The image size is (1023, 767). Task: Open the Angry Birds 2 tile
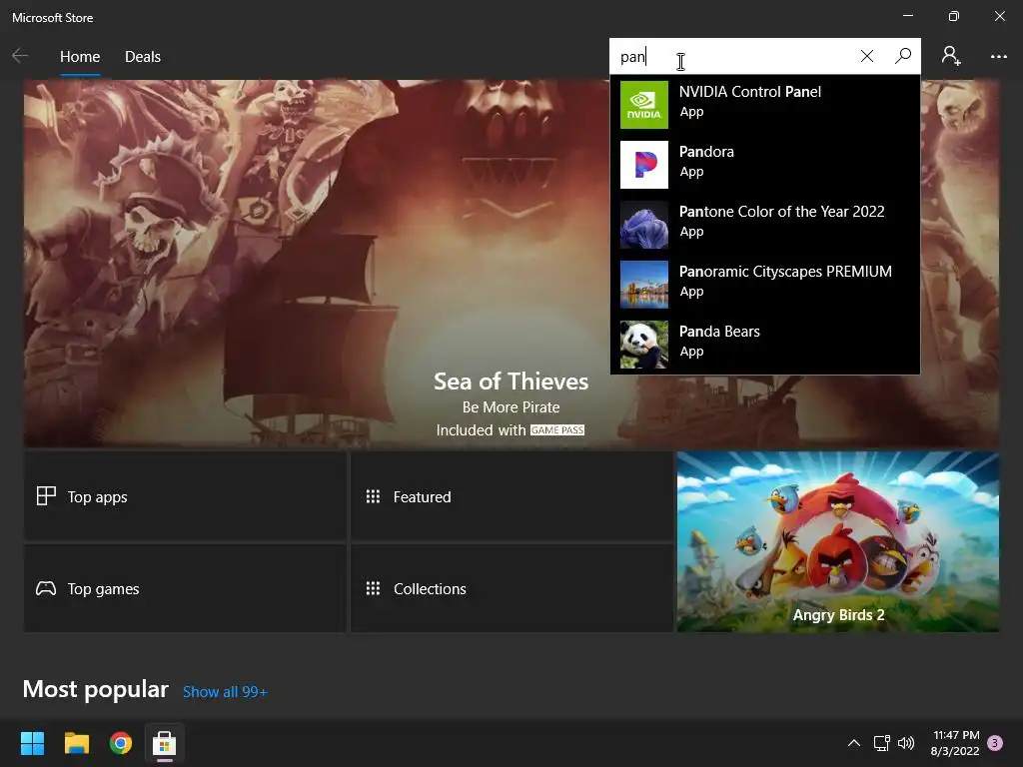[x=838, y=542]
